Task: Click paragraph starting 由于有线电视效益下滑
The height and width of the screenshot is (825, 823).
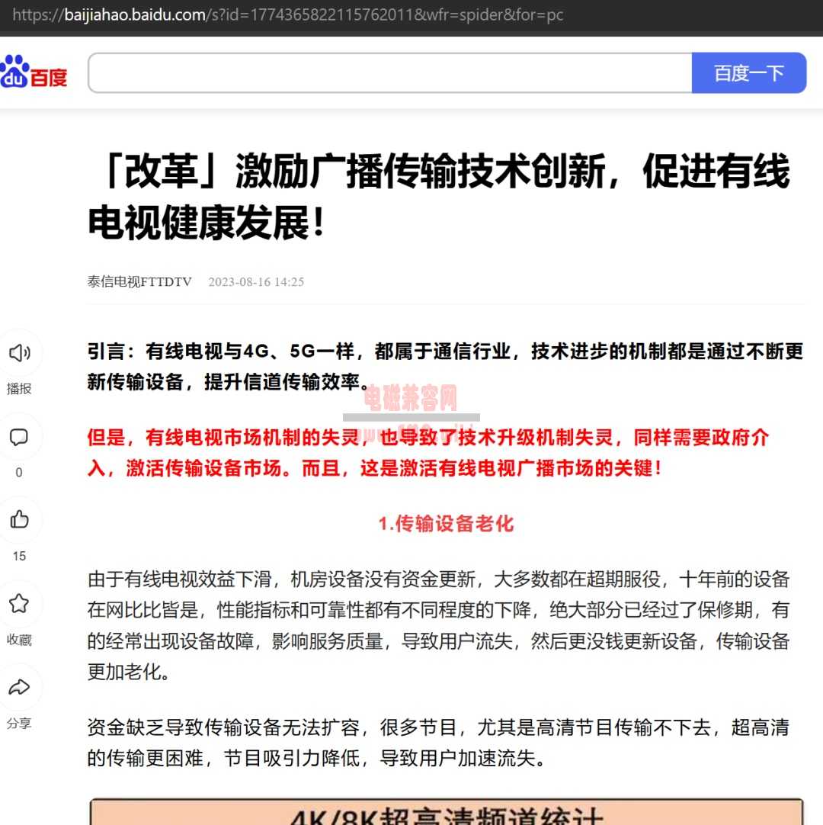Action: click(439, 625)
